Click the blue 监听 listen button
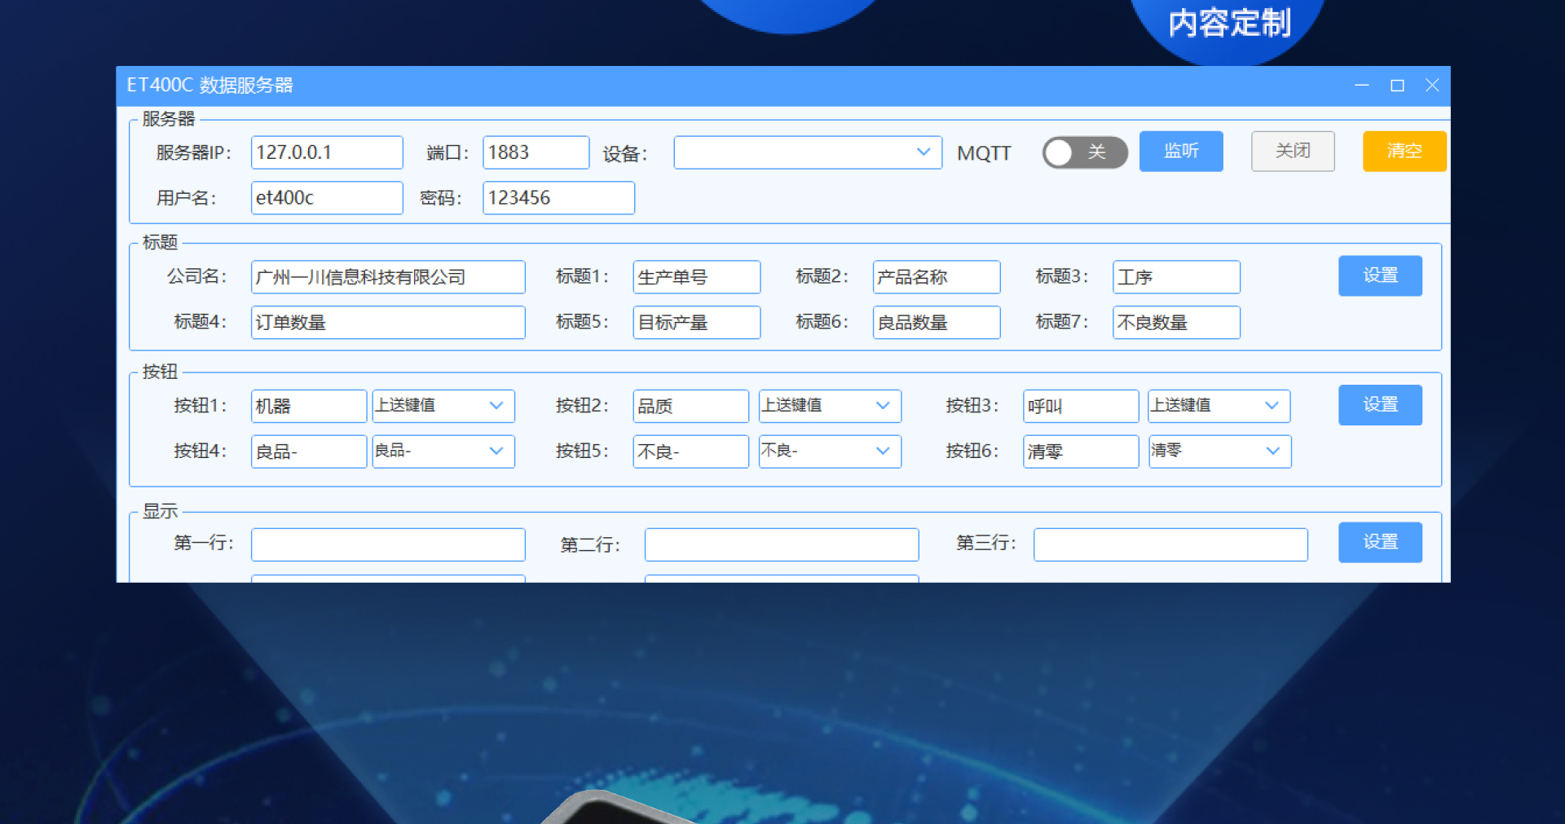Image resolution: width=1565 pixels, height=824 pixels. tap(1180, 152)
